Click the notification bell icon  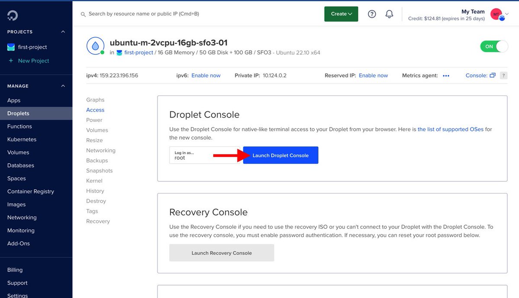coord(389,14)
